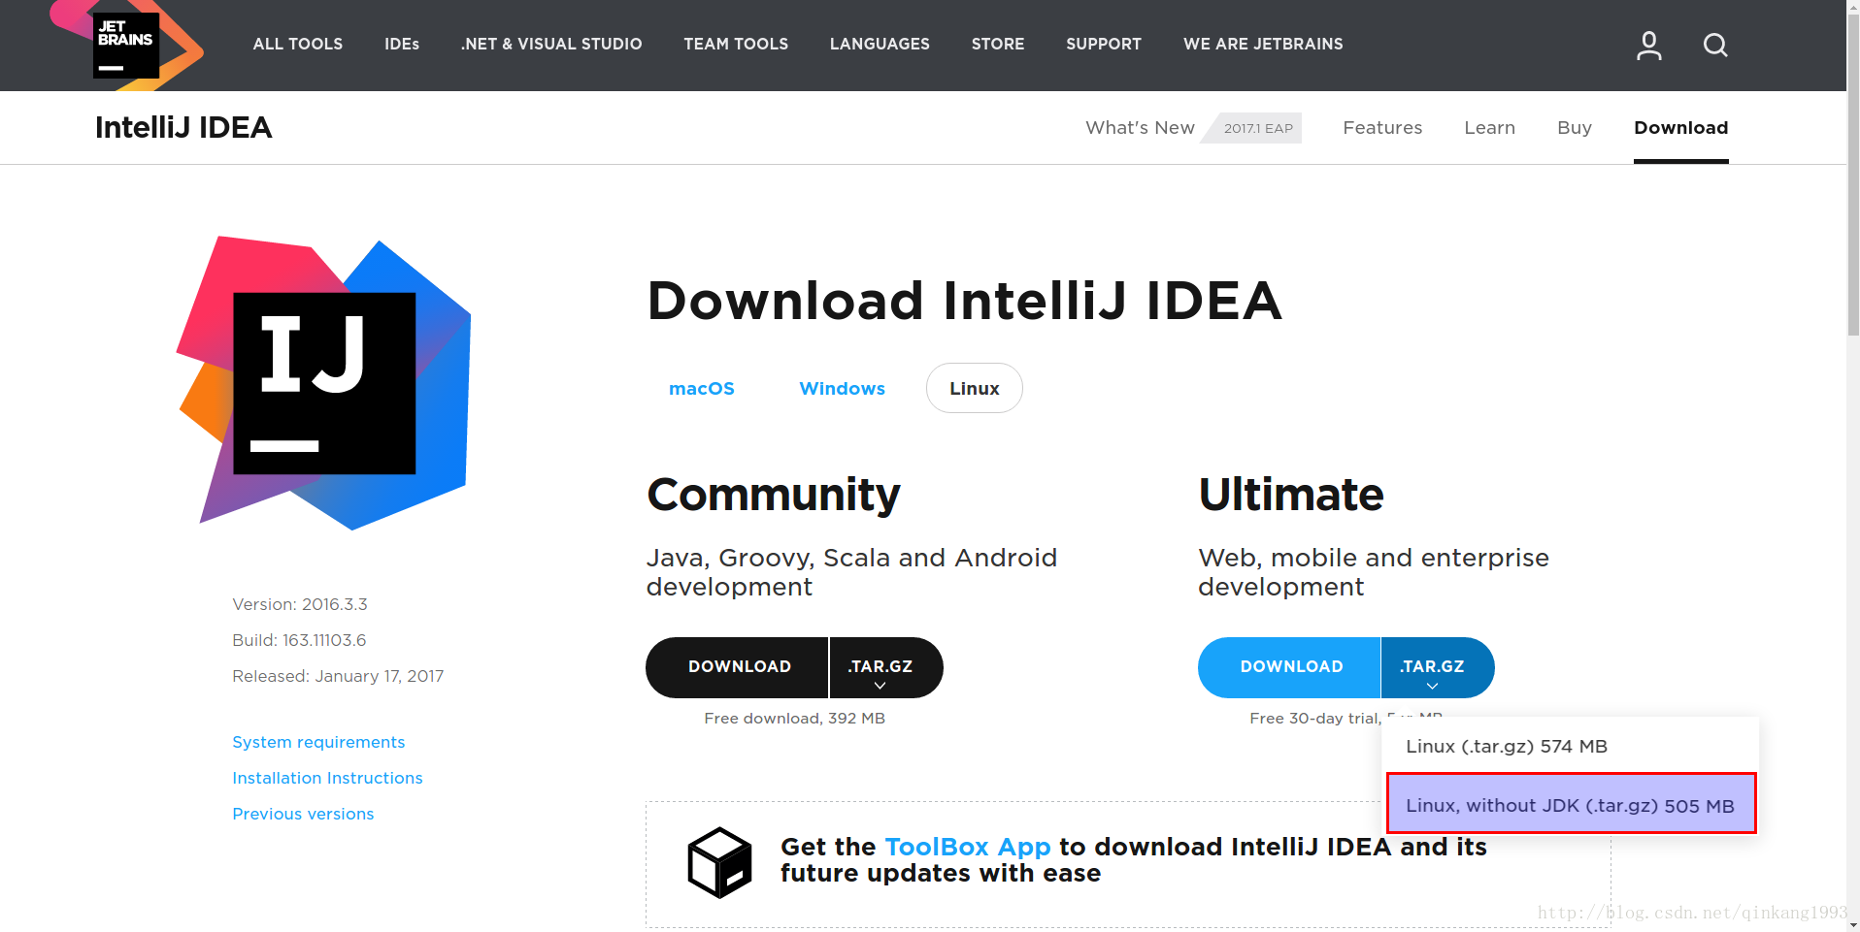Select the Download tab

coord(1680,127)
